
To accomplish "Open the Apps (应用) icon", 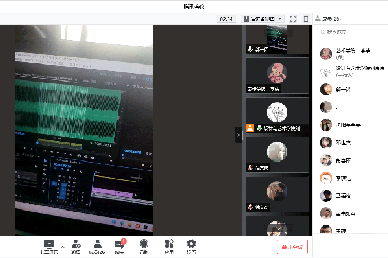I will point(169,246).
